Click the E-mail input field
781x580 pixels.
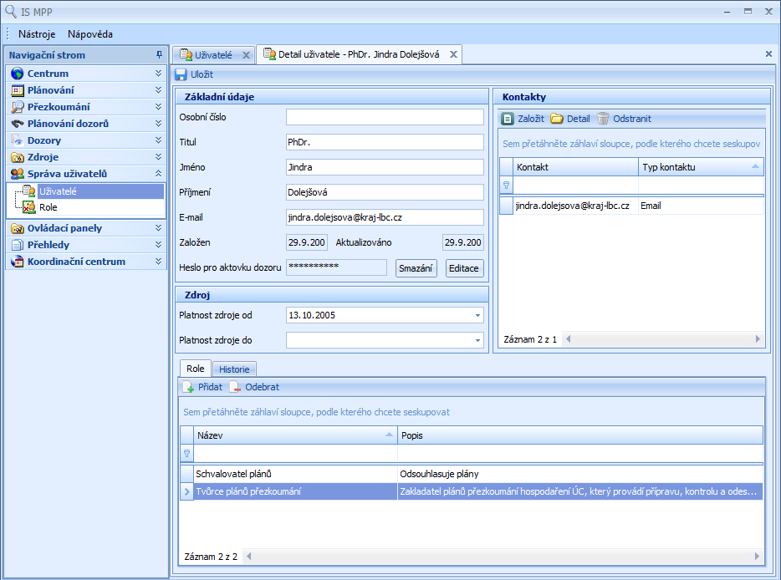(x=385, y=217)
